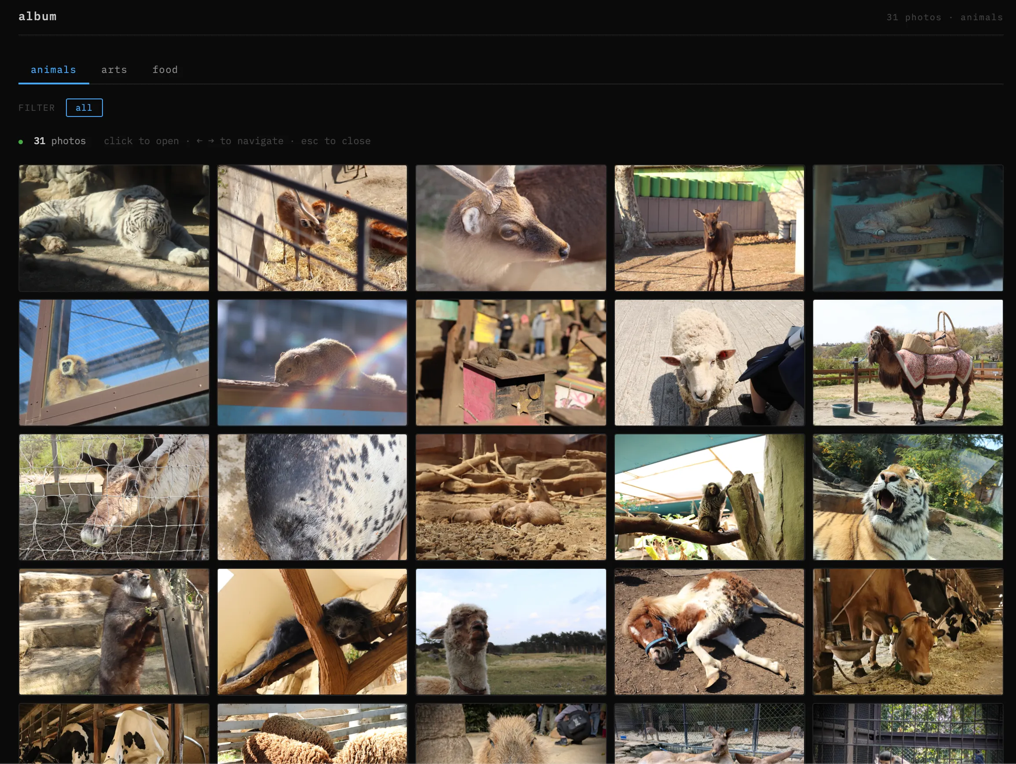Open the sheep on boardwalk photo
This screenshot has height=764, width=1016.
click(709, 363)
